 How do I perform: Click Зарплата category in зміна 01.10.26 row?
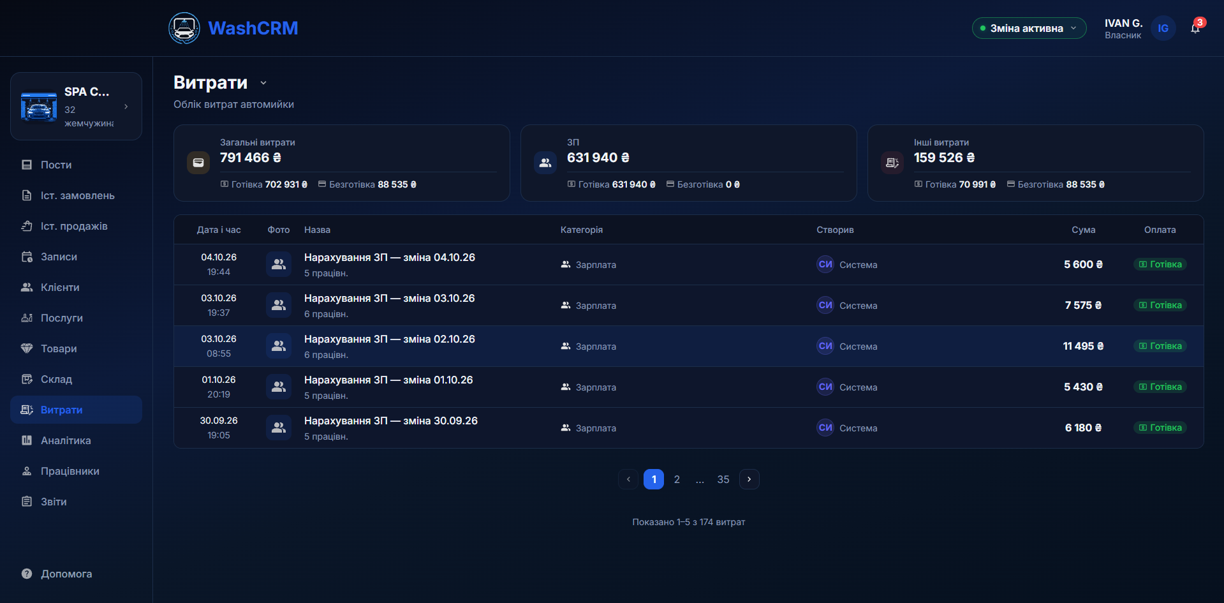(x=589, y=387)
